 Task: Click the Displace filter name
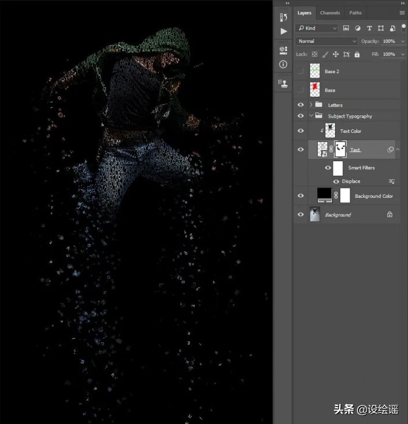click(351, 181)
